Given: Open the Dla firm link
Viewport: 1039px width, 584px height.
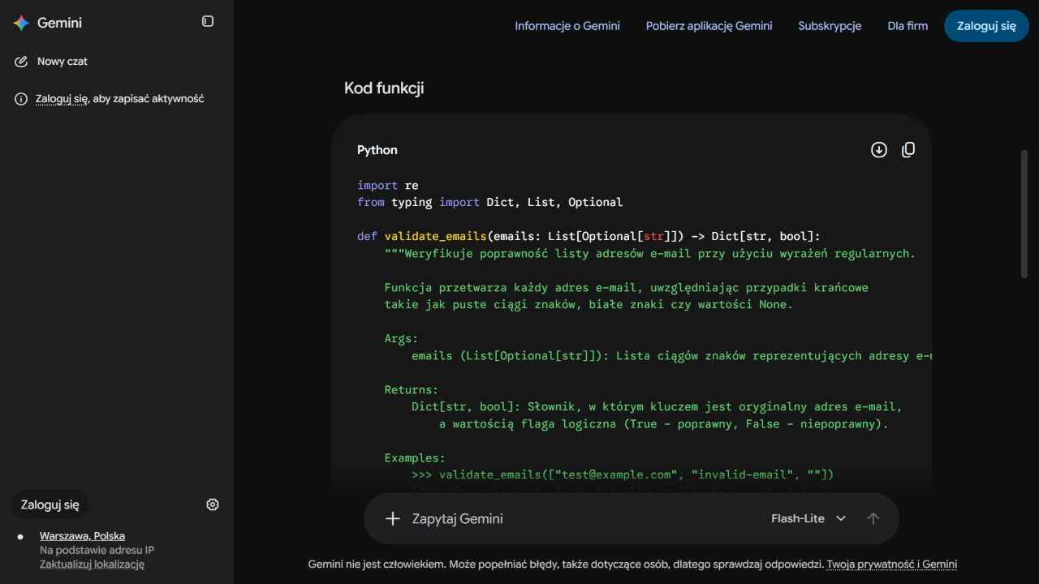Looking at the screenshot, I should click(908, 26).
